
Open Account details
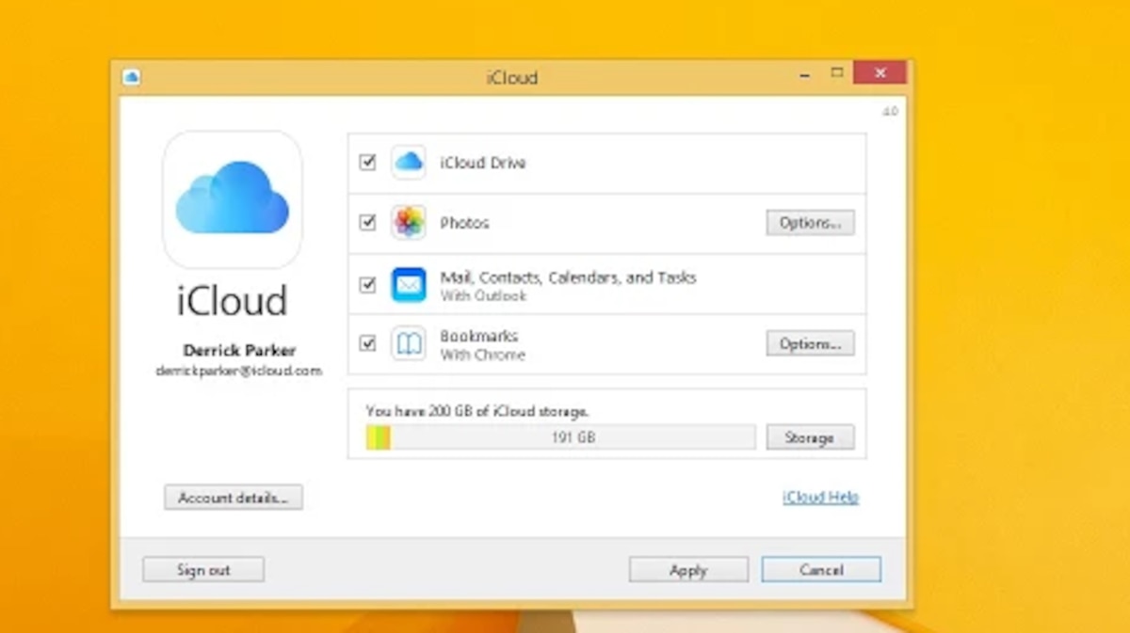pyautogui.click(x=234, y=498)
